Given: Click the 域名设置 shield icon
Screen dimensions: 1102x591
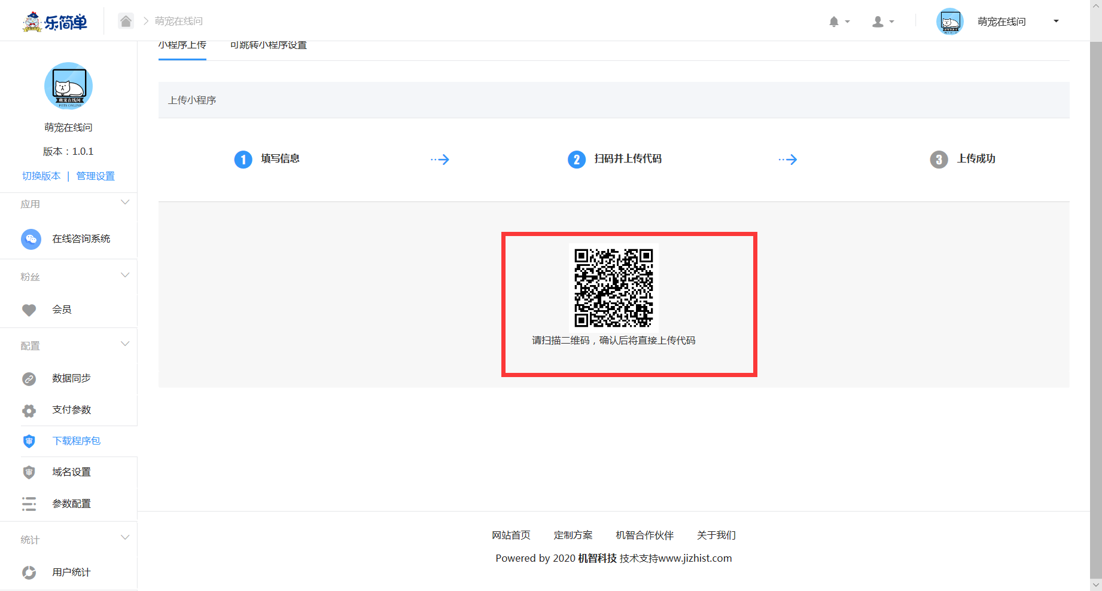Looking at the screenshot, I should click(29, 472).
